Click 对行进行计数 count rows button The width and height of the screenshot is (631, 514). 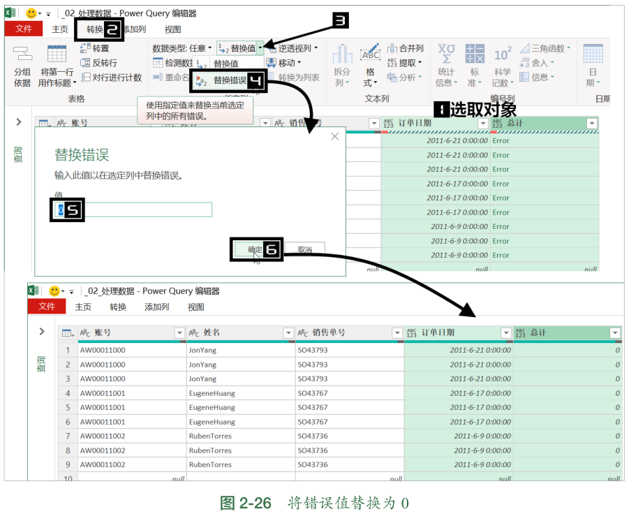tap(112, 78)
